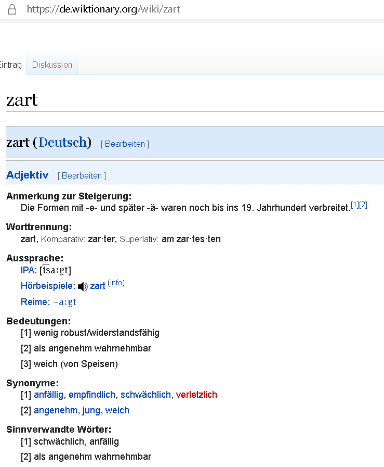
Task: Open the Hörbeispiele link
Action: [47, 286]
